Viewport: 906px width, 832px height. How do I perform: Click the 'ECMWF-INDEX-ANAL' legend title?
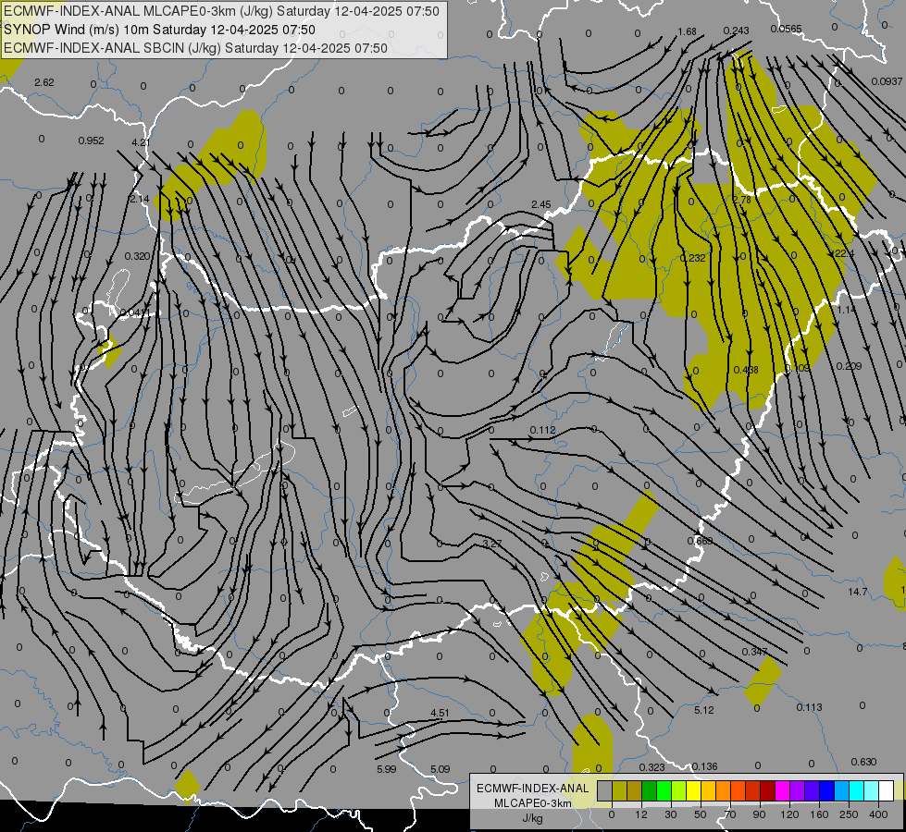(533, 789)
